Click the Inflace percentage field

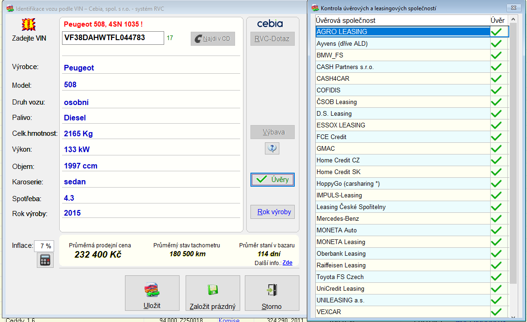(x=45, y=246)
